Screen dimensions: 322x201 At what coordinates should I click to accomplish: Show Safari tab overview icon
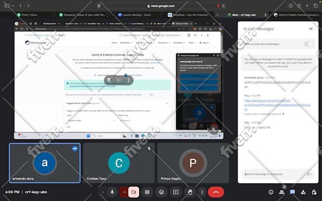point(316,6)
